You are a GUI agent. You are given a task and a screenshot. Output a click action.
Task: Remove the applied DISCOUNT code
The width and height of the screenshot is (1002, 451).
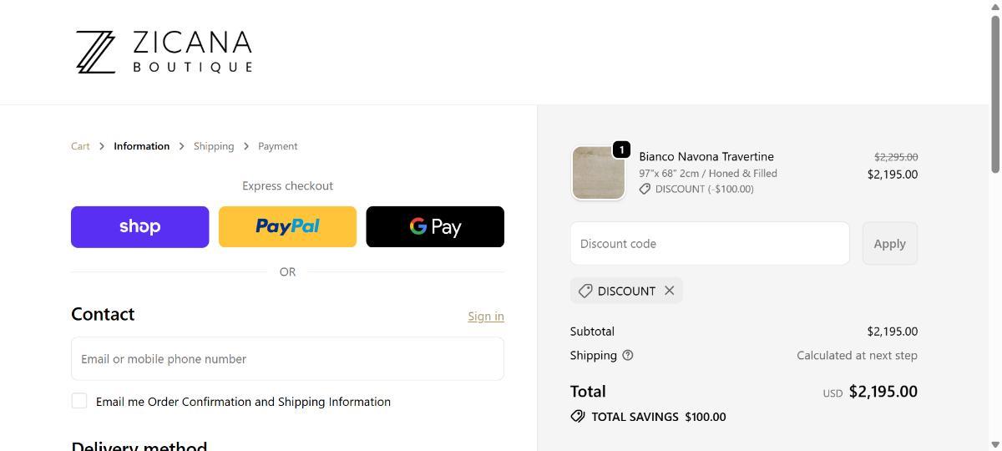(669, 291)
